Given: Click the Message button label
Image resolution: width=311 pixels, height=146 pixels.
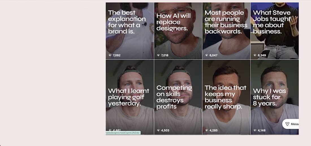Looking at the screenshot, I should [x=295, y=124].
